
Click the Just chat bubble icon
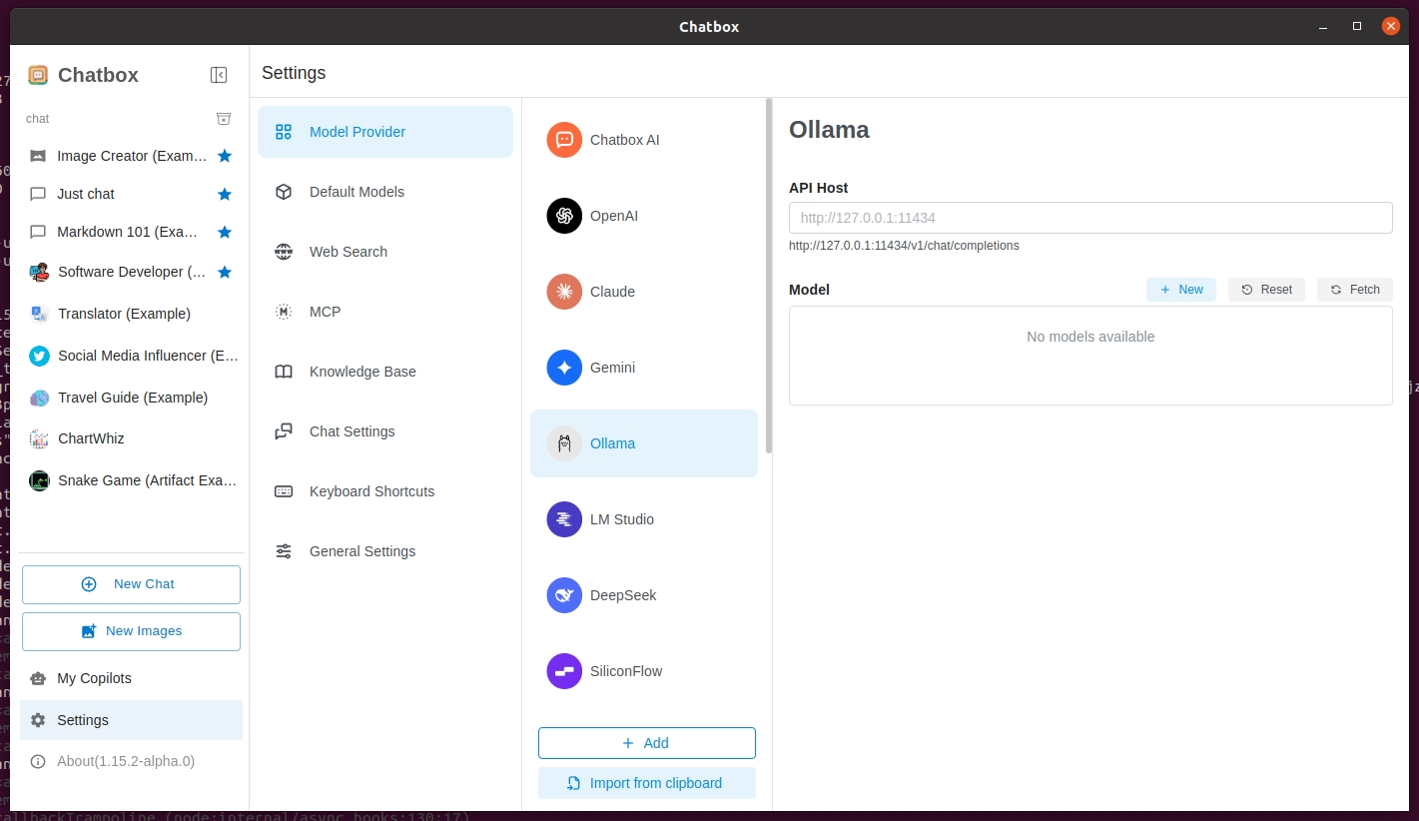pos(38,194)
